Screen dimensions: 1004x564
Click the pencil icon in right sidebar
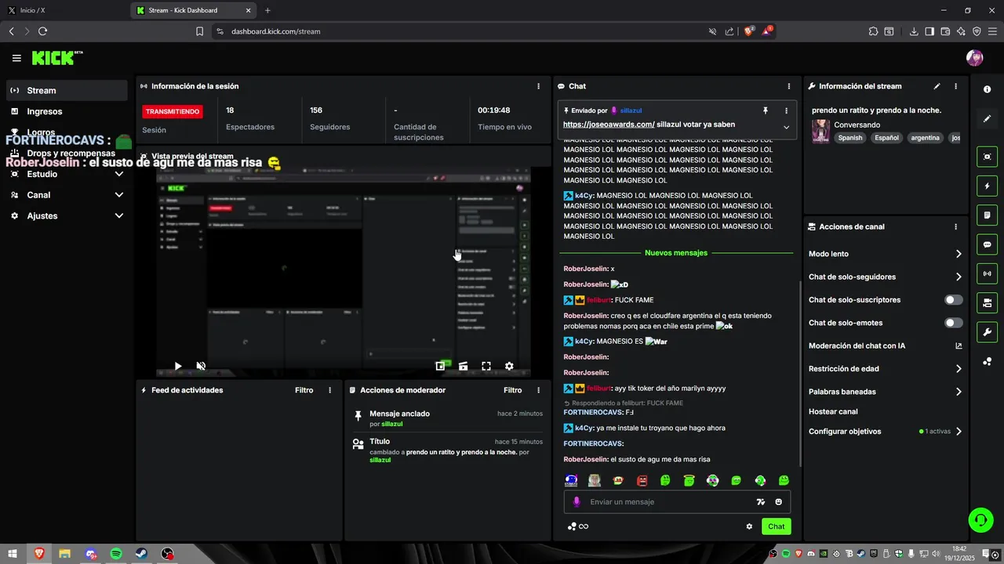coord(987,119)
